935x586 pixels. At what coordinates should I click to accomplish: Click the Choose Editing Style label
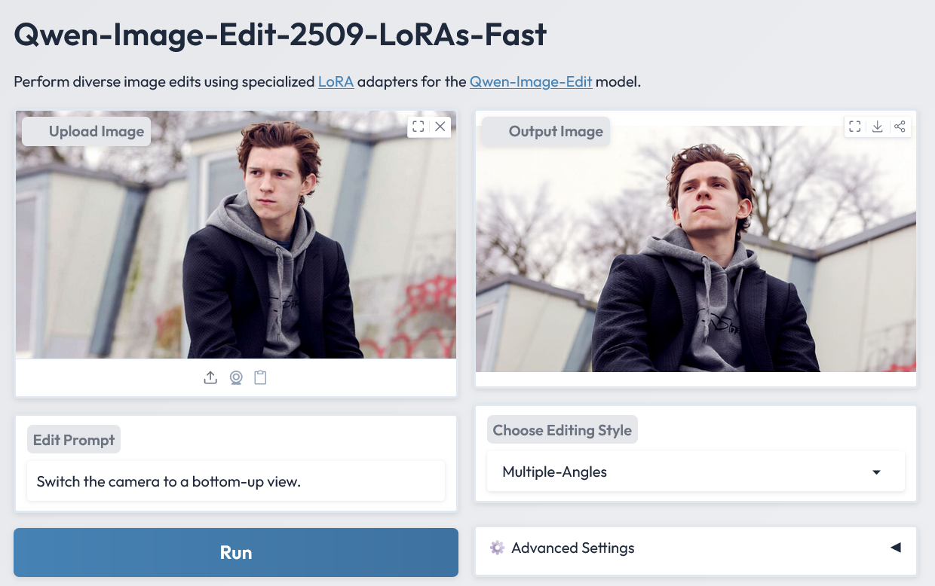click(x=562, y=430)
